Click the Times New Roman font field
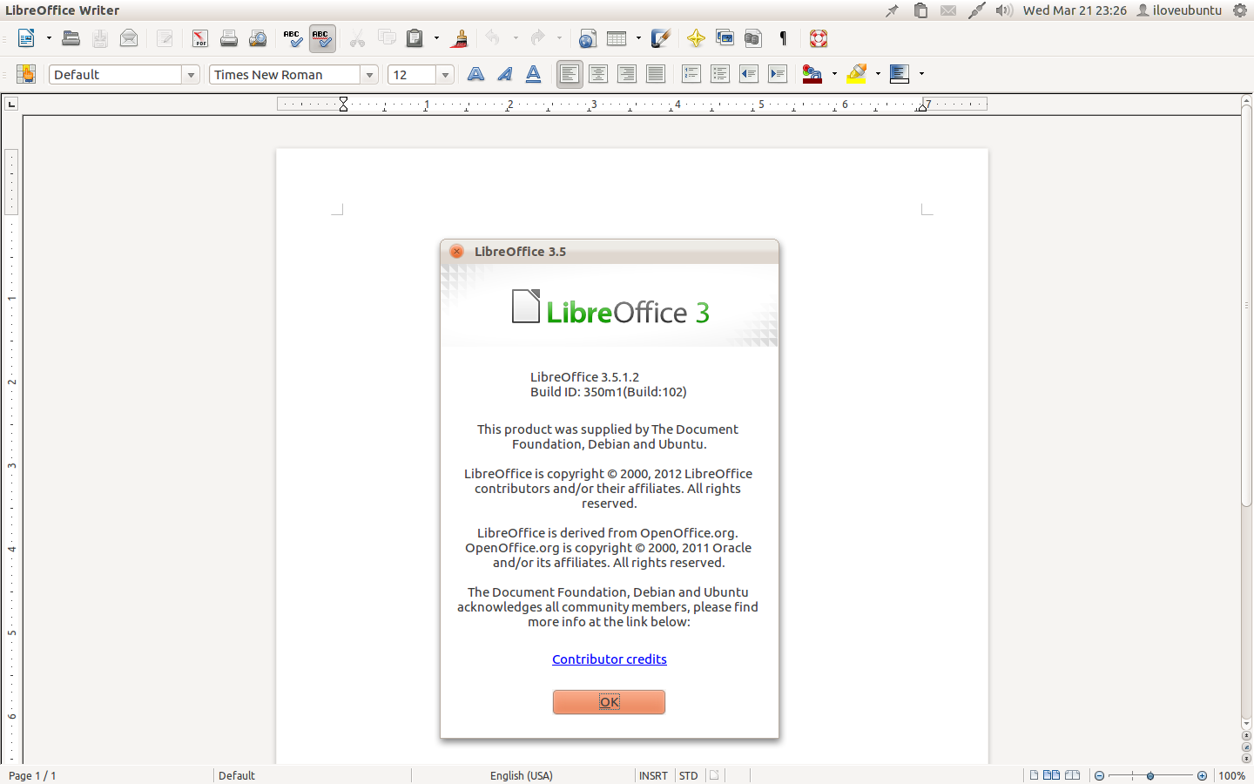 coord(285,75)
